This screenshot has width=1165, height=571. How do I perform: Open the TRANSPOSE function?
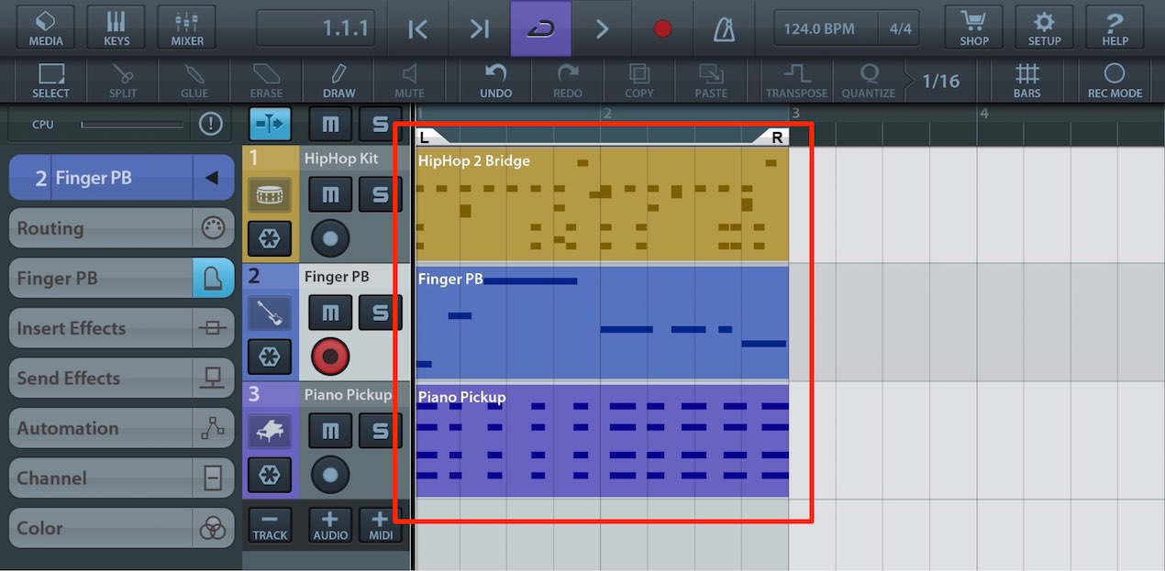[x=796, y=81]
